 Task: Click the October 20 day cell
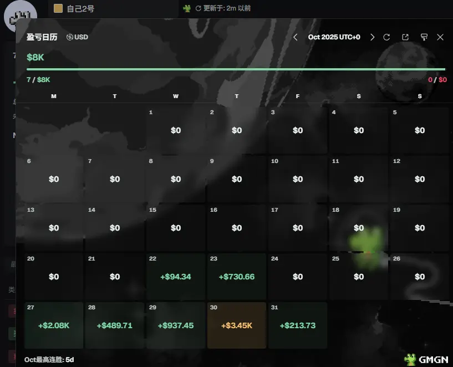54,277
